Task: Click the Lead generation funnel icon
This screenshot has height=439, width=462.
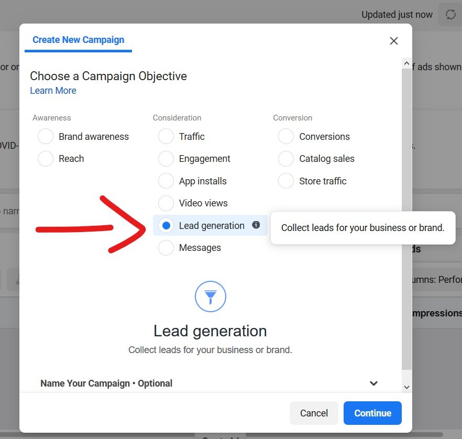Action: pos(211,297)
